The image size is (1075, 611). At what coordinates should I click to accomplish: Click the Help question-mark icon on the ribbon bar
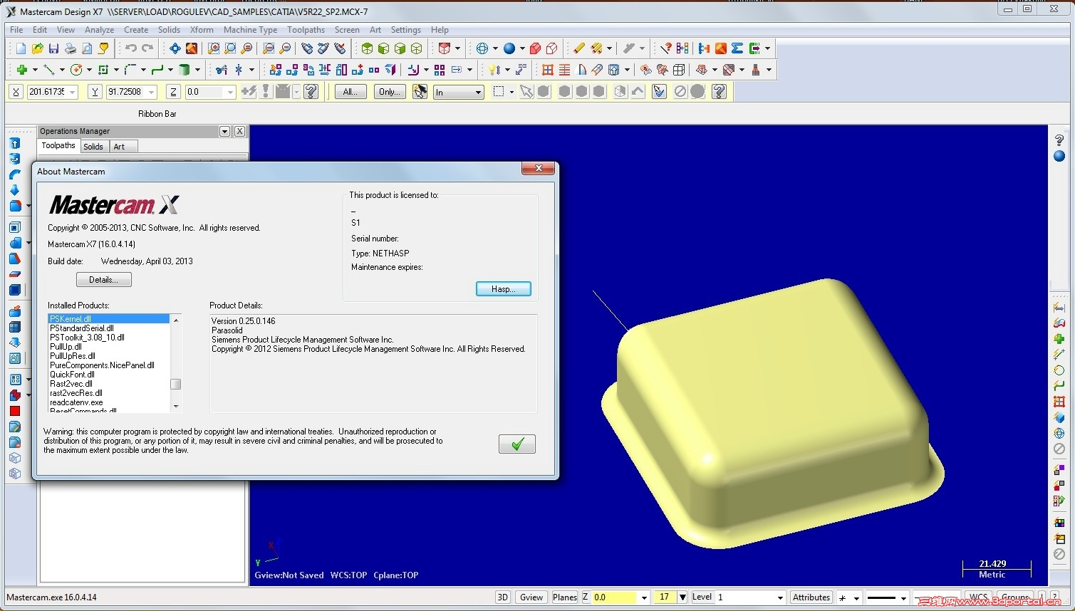click(311, 92)
